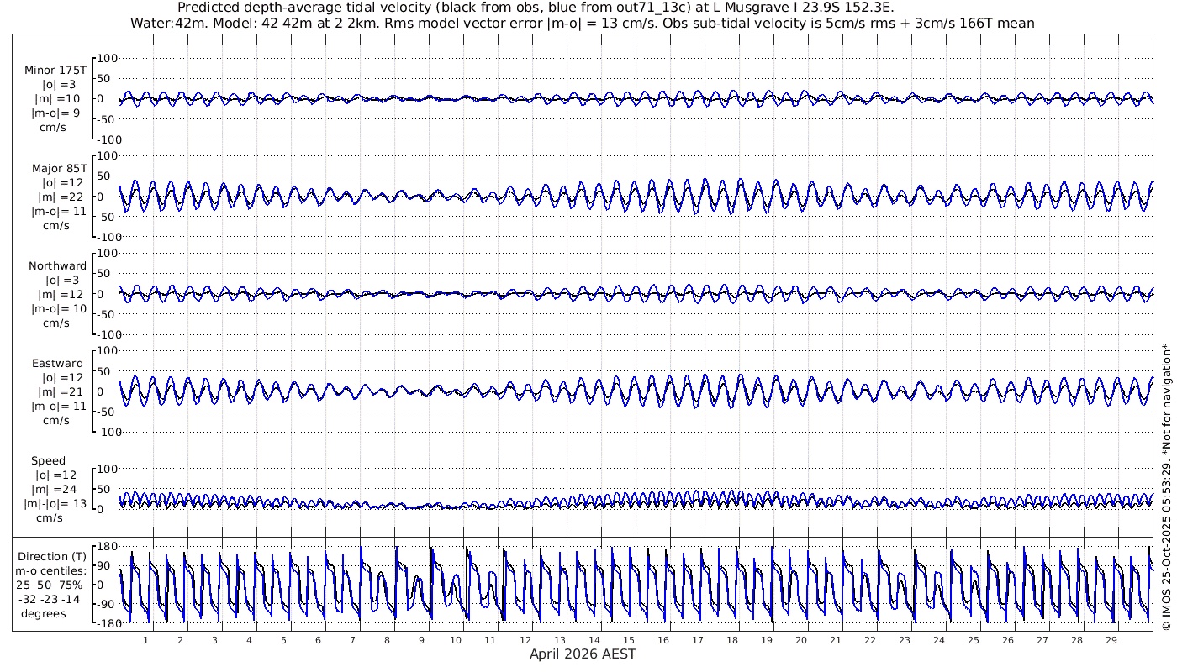Click '|m| =12' under Northward
The image size is (1177, 672).
60,294
